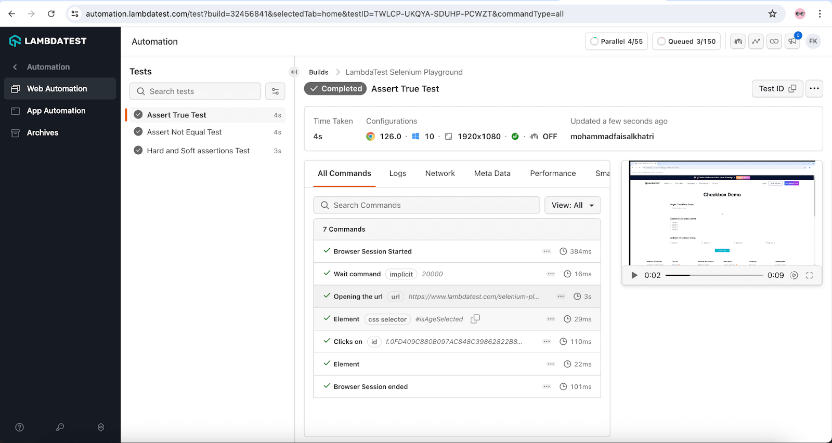Screen dimensions: 832x443
Task: Switch to the Performance tab
Action: [553, 173]
